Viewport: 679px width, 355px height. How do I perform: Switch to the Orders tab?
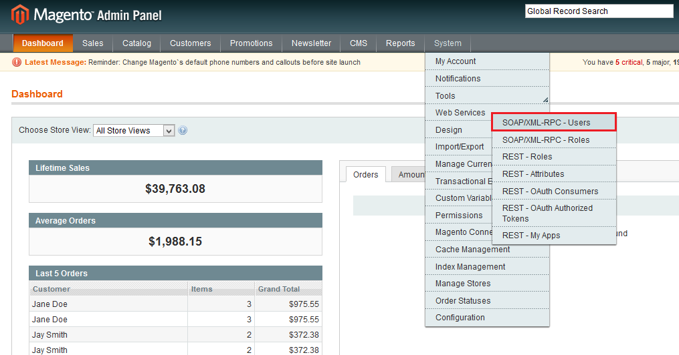tap(365, 174)
